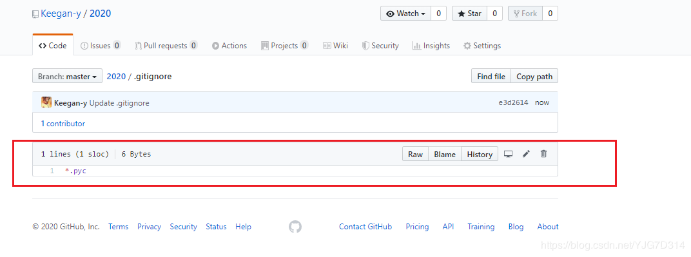
Task: Switch to the Issues tab
Action: [101, 45]
